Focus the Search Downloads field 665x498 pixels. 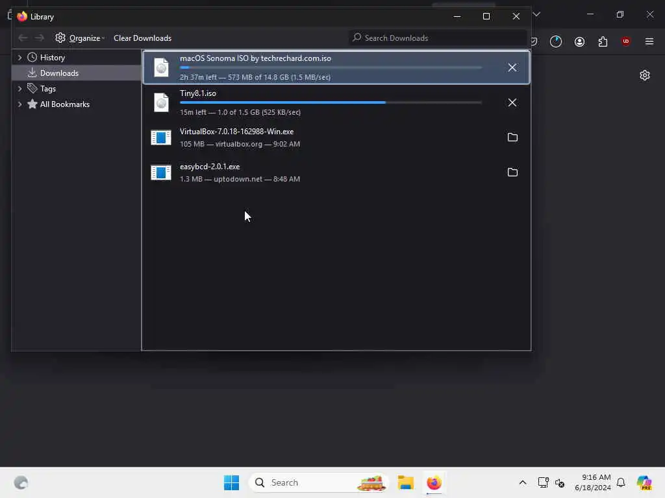tap(437, 38)
